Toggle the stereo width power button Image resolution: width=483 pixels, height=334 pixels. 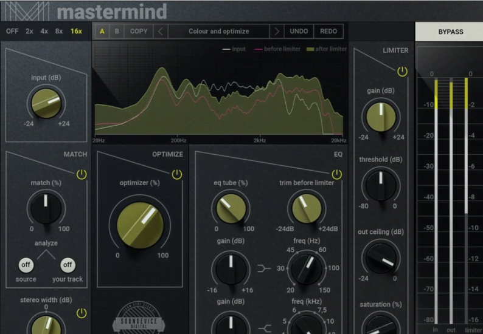[x=82, y=313]
